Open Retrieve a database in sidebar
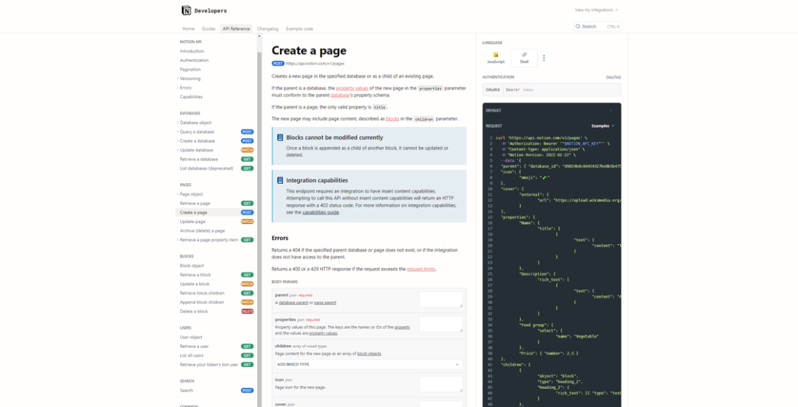The width and height of the screenshot is (798, 407). tap(199, 160)
